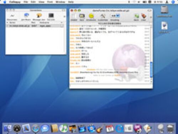Screen dimensions: 178x134
Task: Open iMovie from the Dock
Action: click(82, 128)
